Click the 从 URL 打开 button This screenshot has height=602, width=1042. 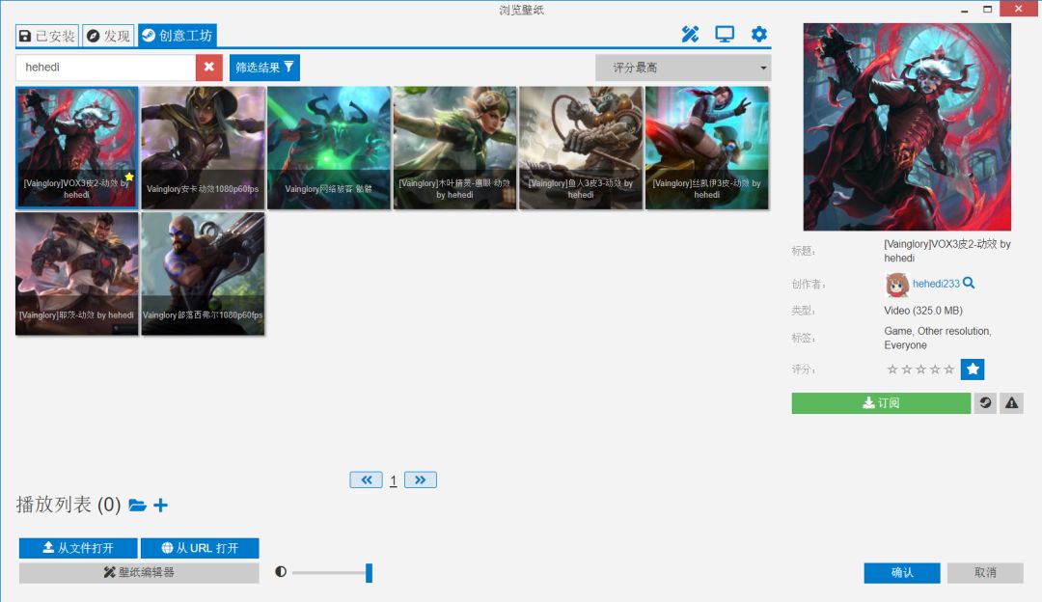click(x=200, y=548)
